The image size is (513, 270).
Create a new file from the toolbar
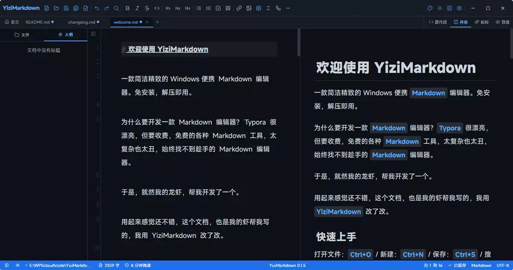[x=46, y=8]
